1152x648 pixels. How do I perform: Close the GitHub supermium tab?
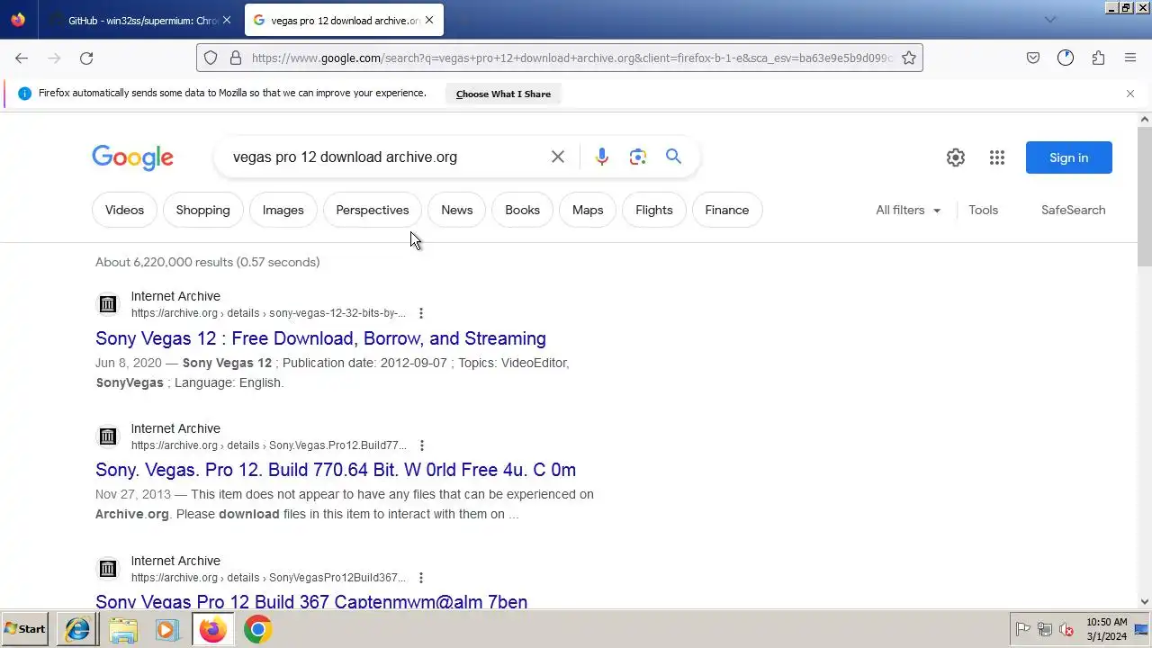tap(227, 20)
